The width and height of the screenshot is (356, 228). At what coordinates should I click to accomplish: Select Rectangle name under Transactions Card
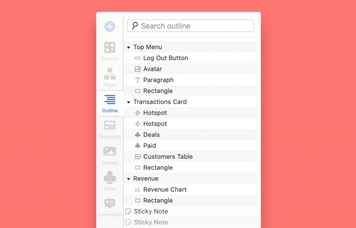coord(158,168)
